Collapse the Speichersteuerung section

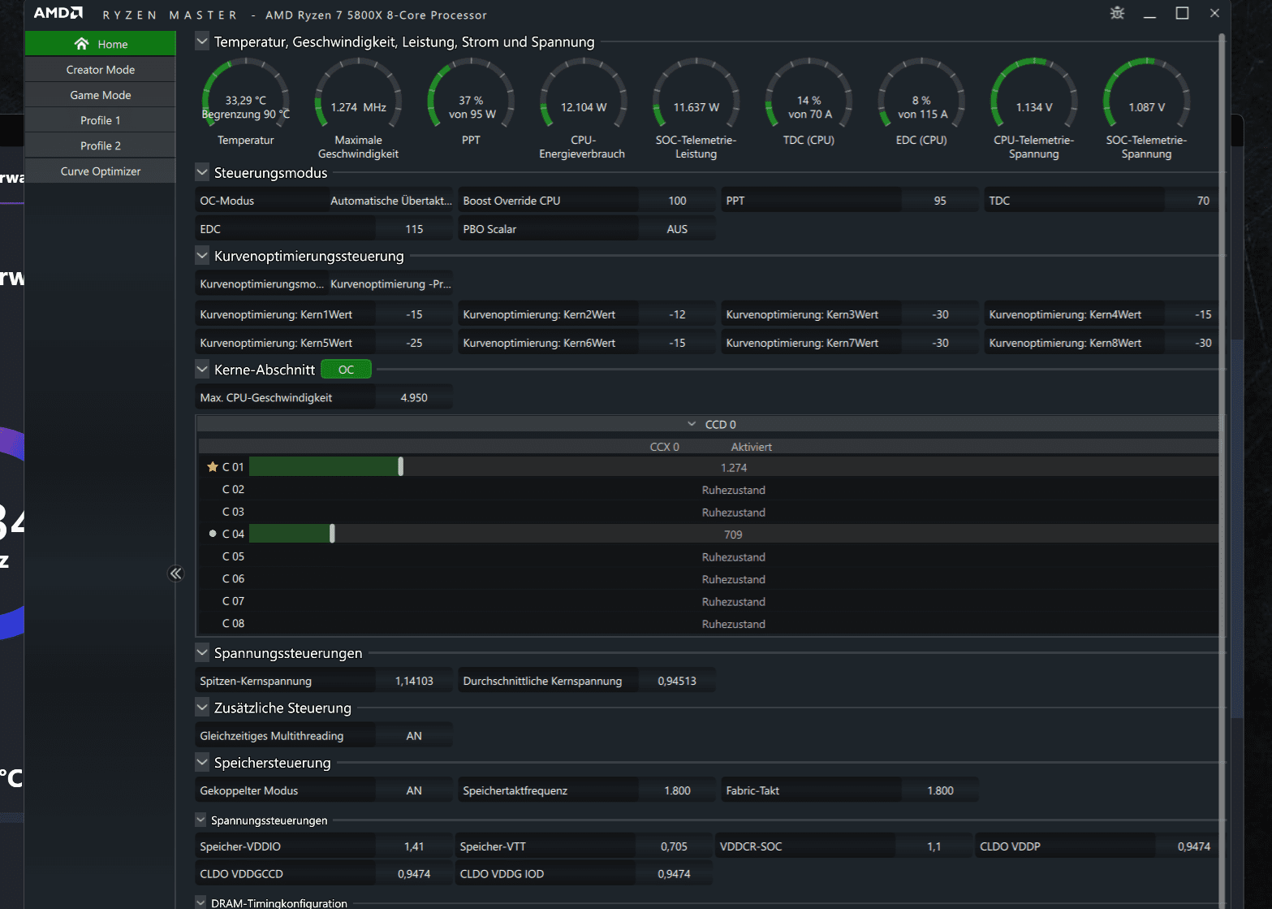click(x=202, y=762)
